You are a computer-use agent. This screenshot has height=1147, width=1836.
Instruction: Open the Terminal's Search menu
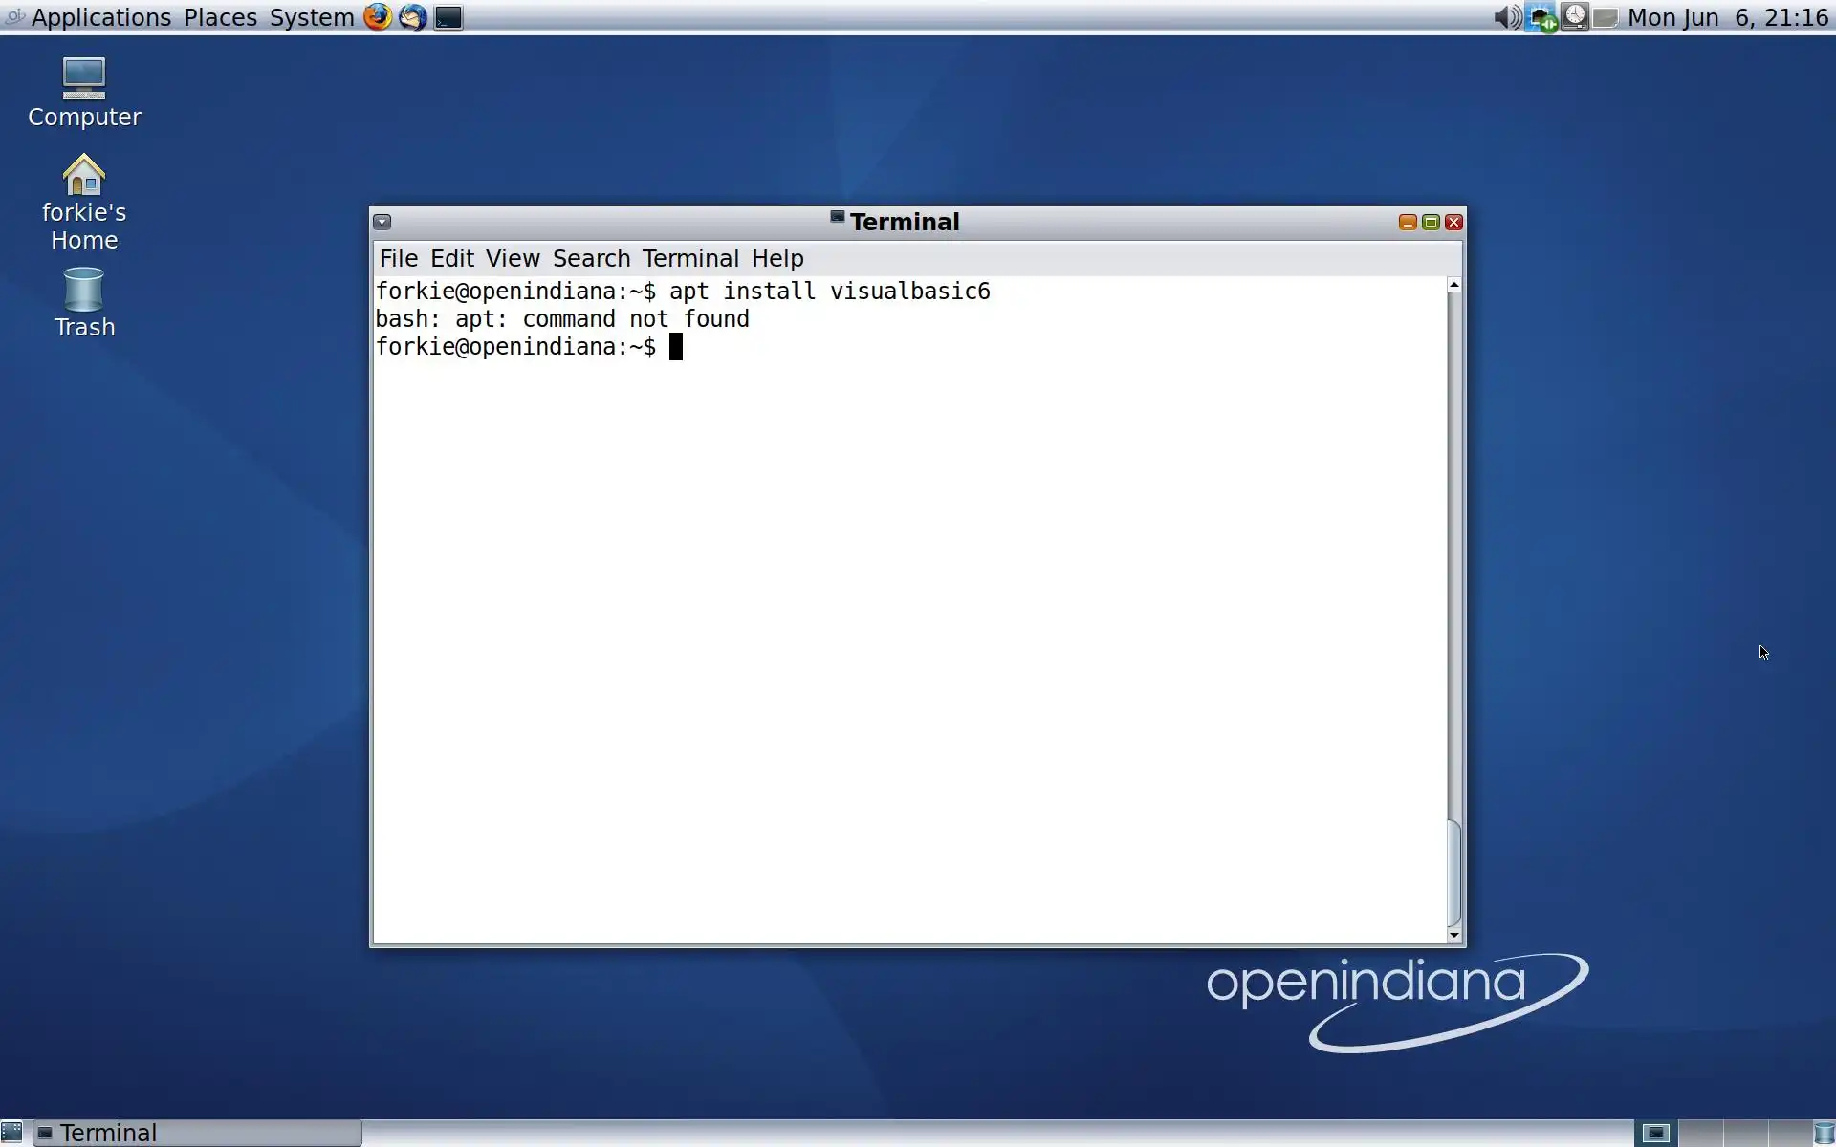coord(591,258)
